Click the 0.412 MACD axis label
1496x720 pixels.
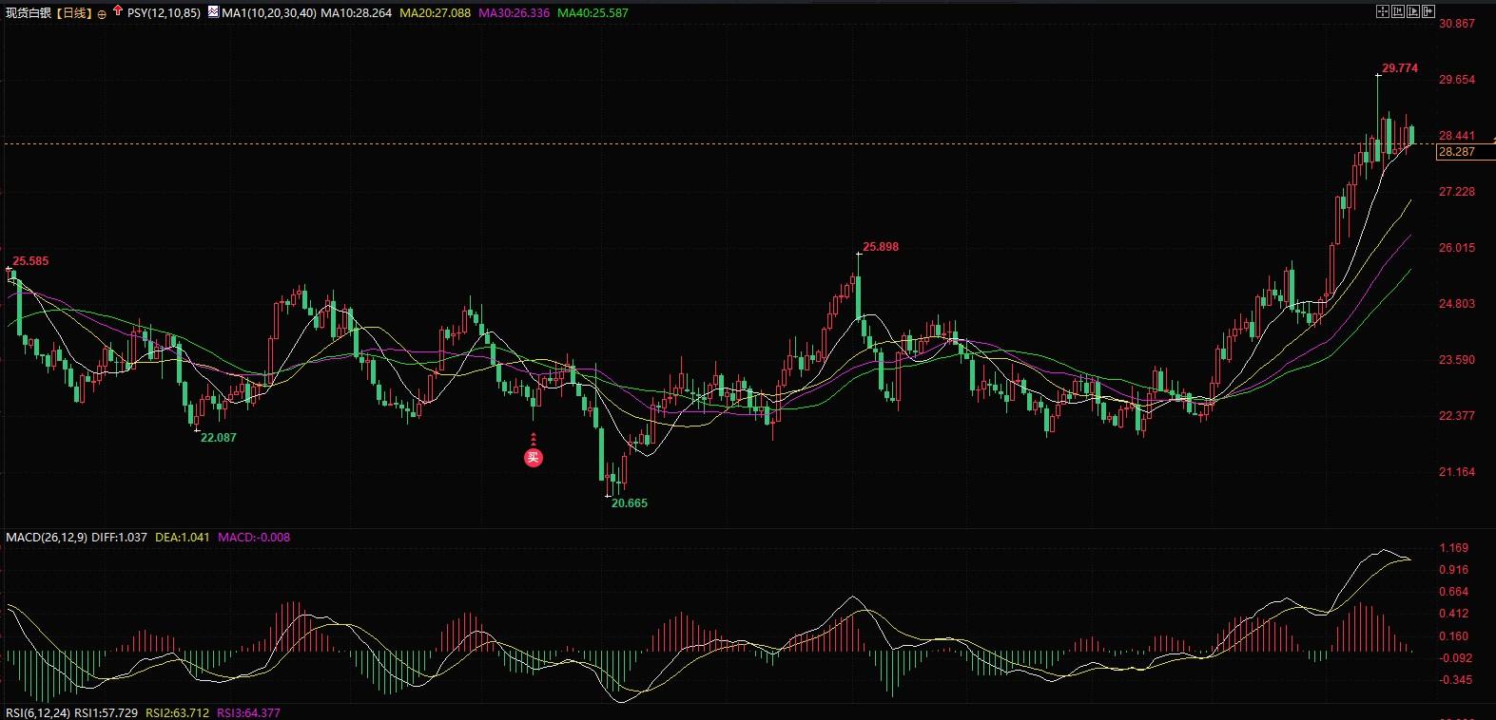click(x=1454, y=614)
